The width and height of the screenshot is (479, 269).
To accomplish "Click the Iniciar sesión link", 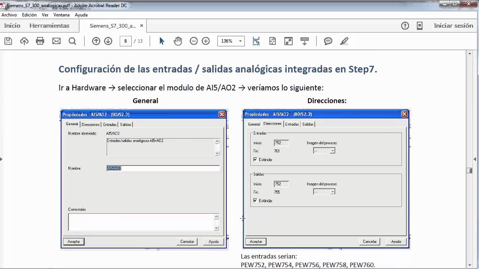I will [x=454, y=26].
